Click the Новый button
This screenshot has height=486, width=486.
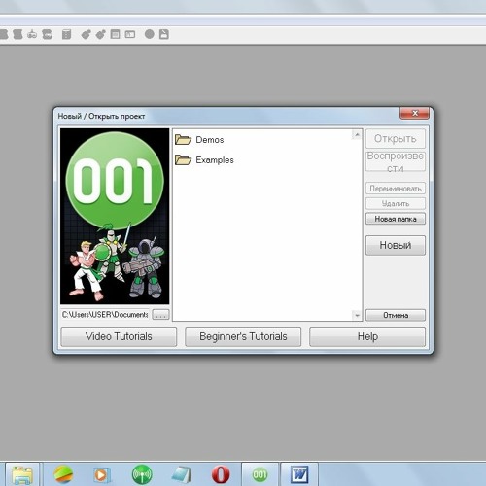coord(396,245)
